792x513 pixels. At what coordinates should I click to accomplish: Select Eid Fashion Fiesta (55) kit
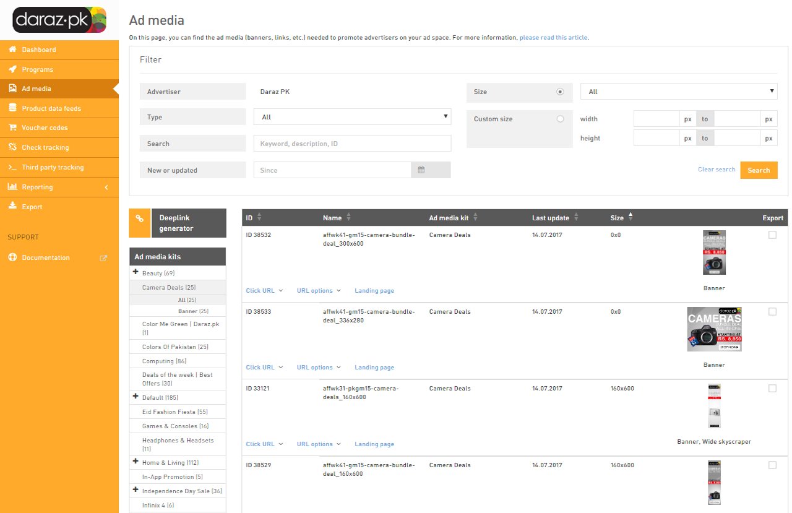(178, 412)
